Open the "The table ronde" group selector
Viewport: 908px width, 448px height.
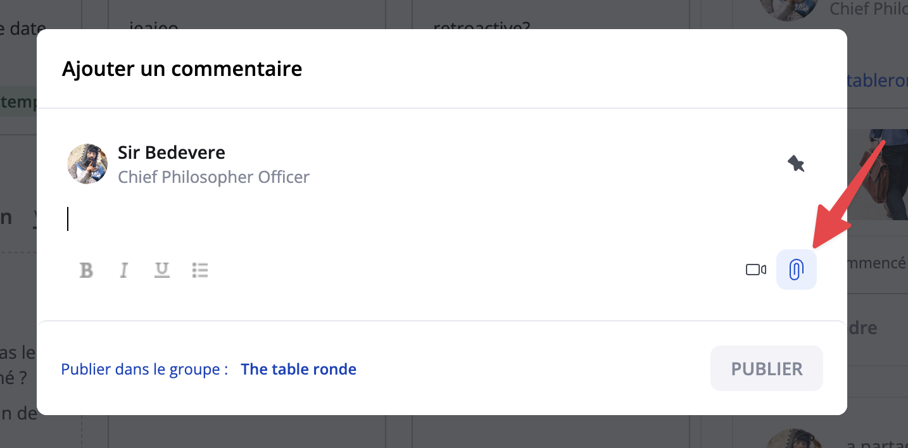[298, 369]
